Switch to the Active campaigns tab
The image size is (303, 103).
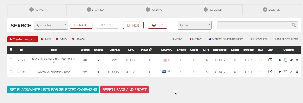click(37, 10)
